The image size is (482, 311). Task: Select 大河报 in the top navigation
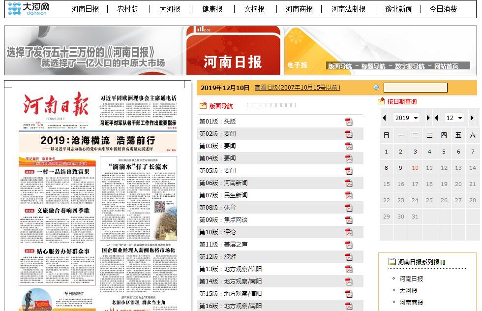pos(170,9)
